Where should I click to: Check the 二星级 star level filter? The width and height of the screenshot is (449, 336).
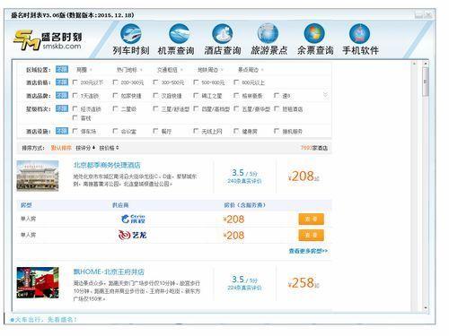(115, 108)
